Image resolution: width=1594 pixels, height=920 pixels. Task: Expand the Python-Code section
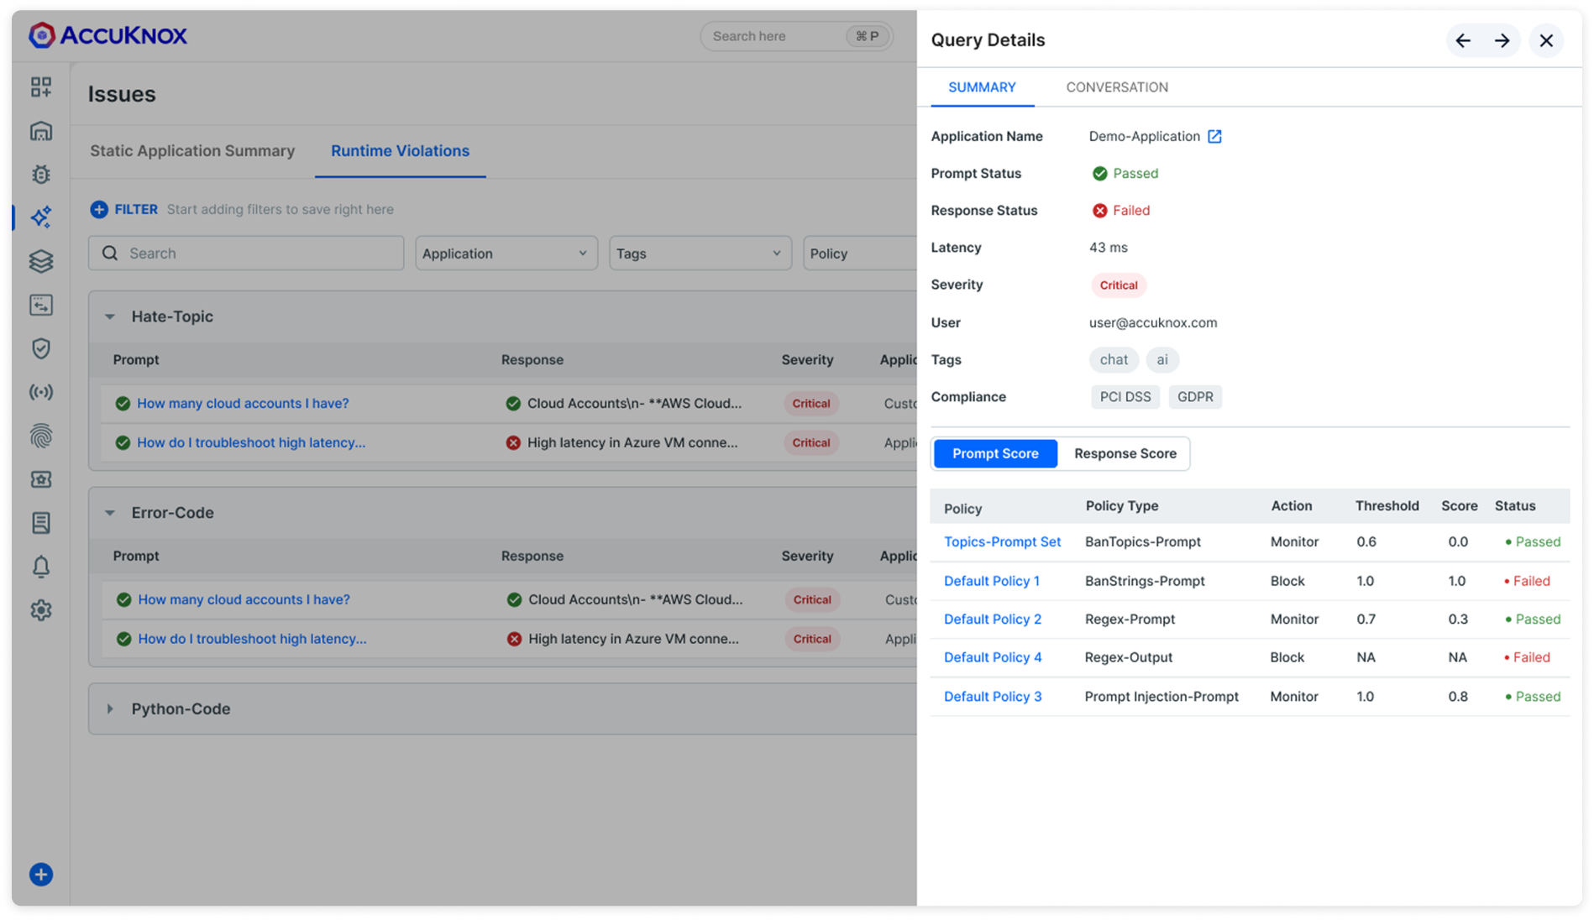[110, 709]
